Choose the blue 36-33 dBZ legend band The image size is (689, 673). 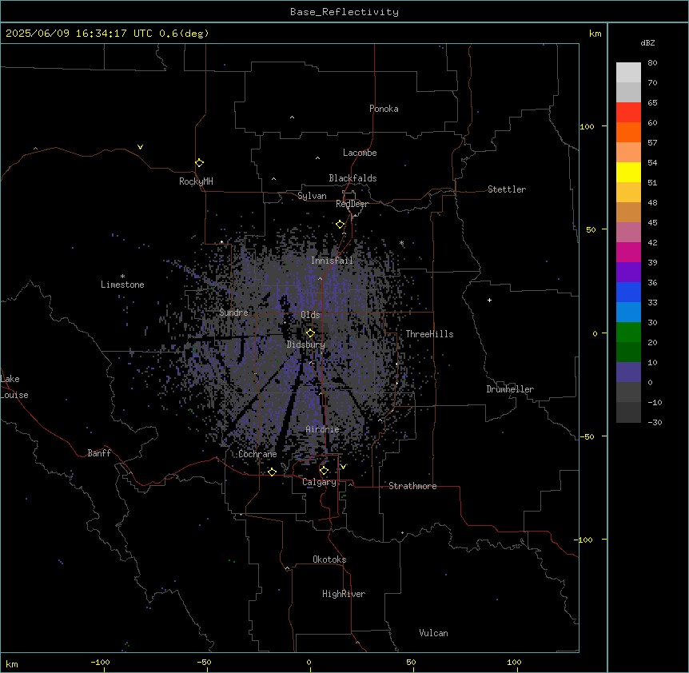pyautogui.click(x=628, y=292)
